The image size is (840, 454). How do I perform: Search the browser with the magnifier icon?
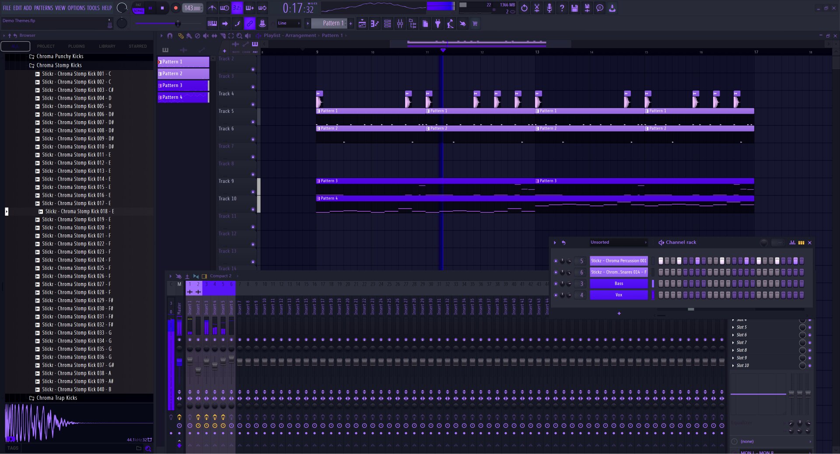point(148,448)
